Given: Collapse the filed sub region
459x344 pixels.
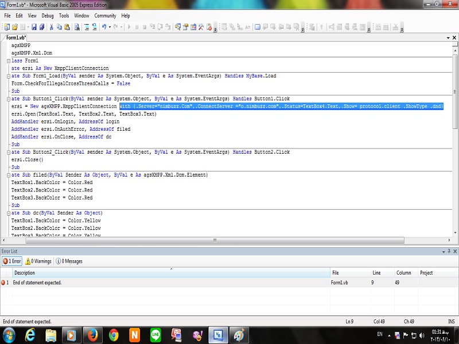Looking at the screenshot, I should pyautogui.click(x=9, y=175).
